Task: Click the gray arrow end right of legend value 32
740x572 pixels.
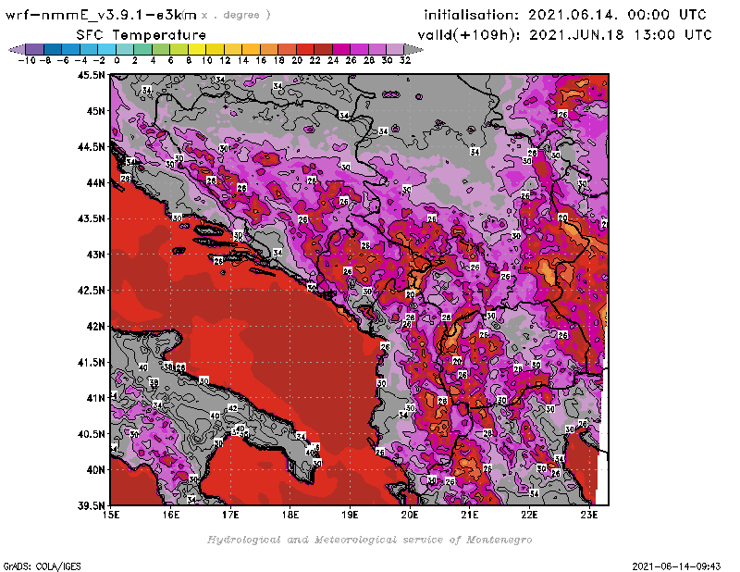Action: coord(413,49)
